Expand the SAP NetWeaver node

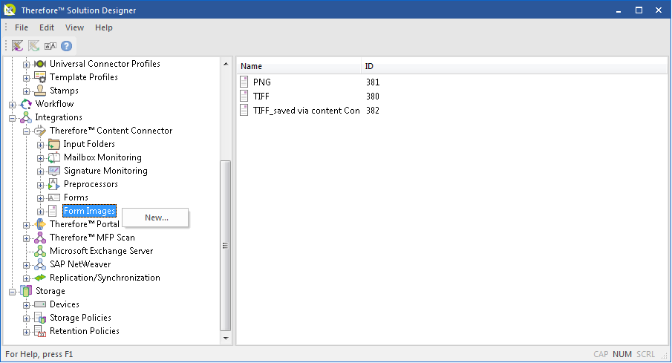coord(26,265)
